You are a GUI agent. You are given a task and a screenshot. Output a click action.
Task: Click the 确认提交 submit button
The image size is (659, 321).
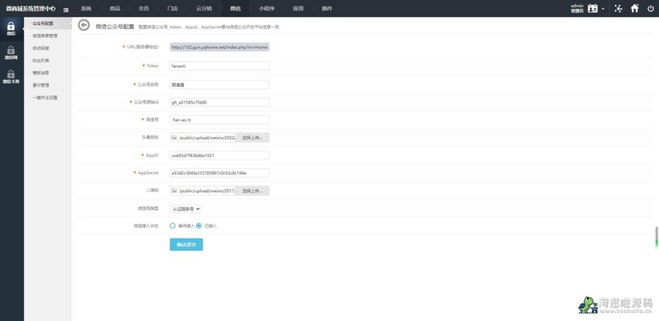click(186, 244)
